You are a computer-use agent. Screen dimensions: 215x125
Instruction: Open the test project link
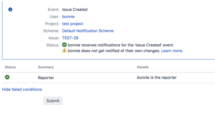[73, 24]
